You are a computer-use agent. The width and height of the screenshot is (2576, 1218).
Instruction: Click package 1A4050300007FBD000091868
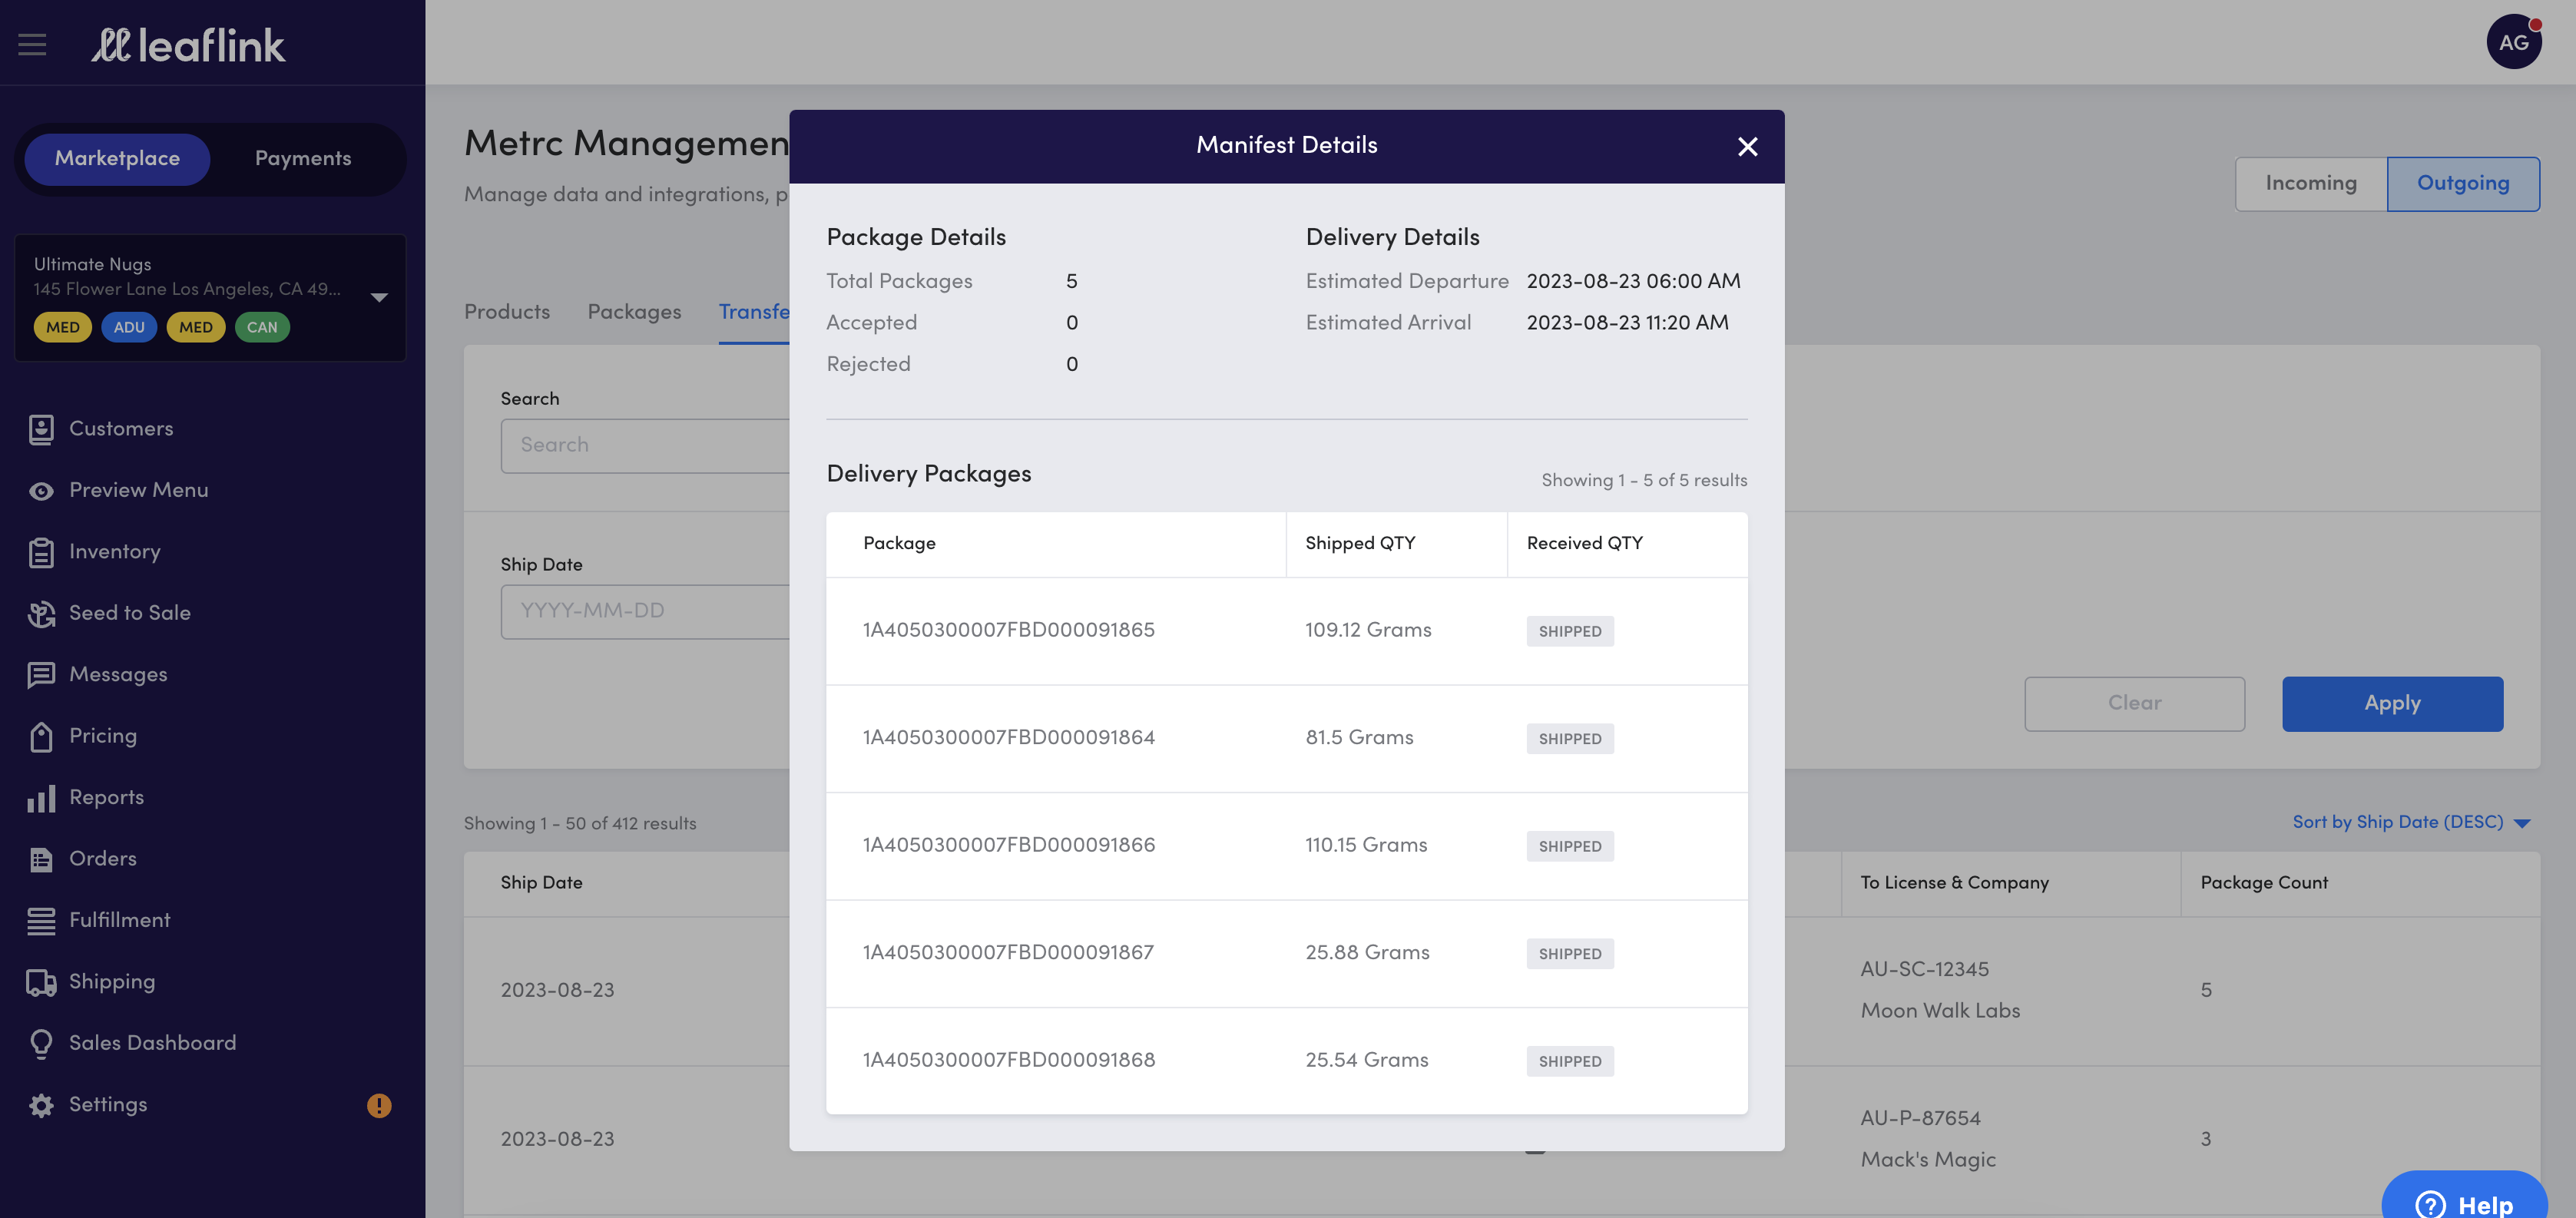pyautogui.click(x=1009, y=1061)
